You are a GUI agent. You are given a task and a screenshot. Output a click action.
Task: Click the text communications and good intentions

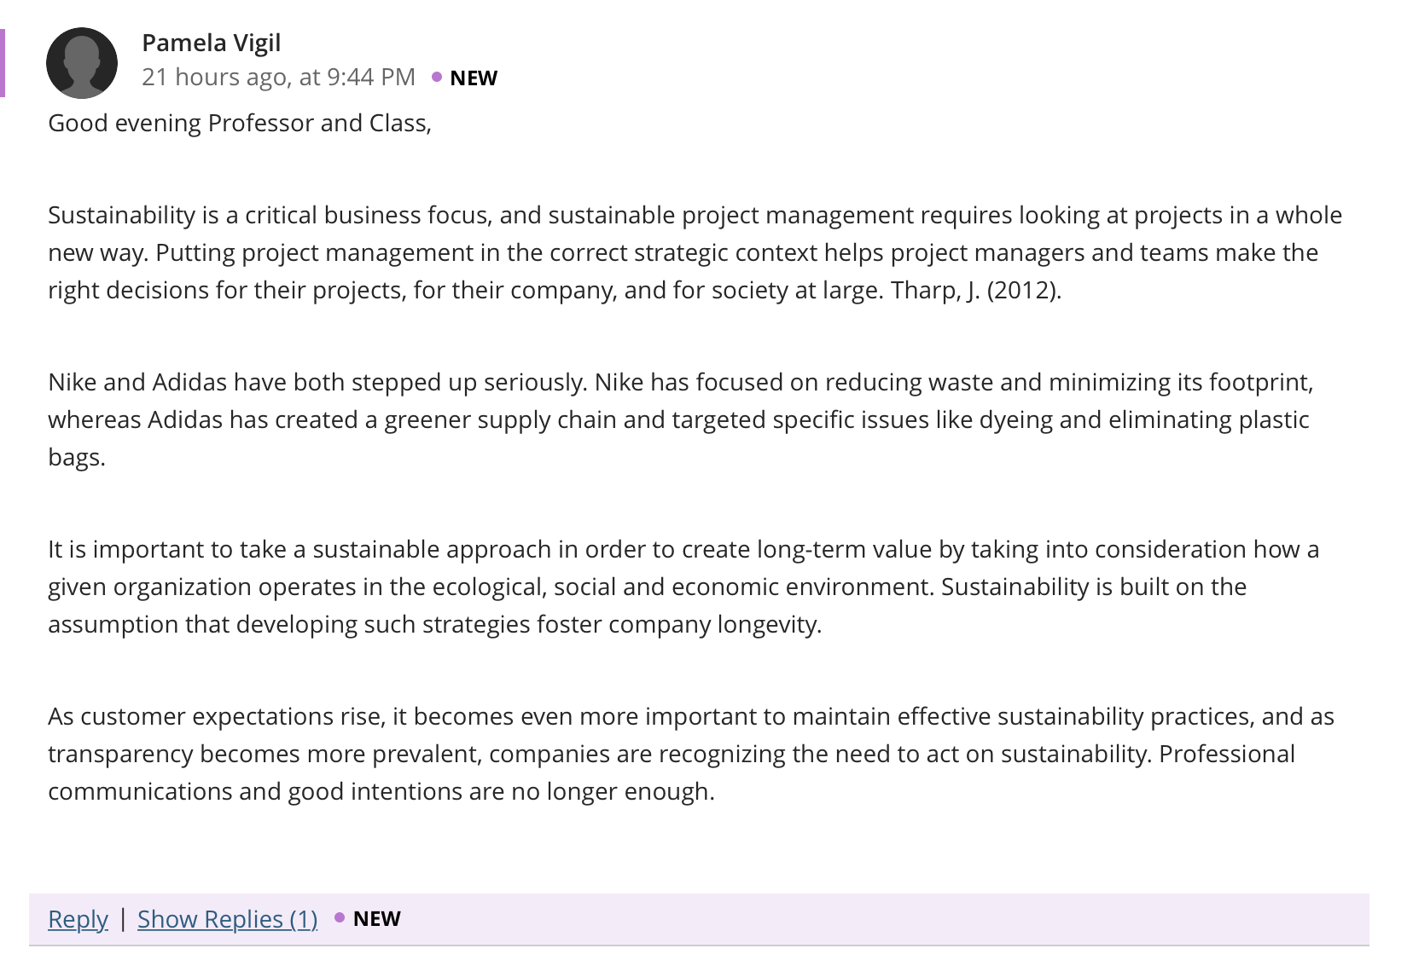[x=255, y=791]
